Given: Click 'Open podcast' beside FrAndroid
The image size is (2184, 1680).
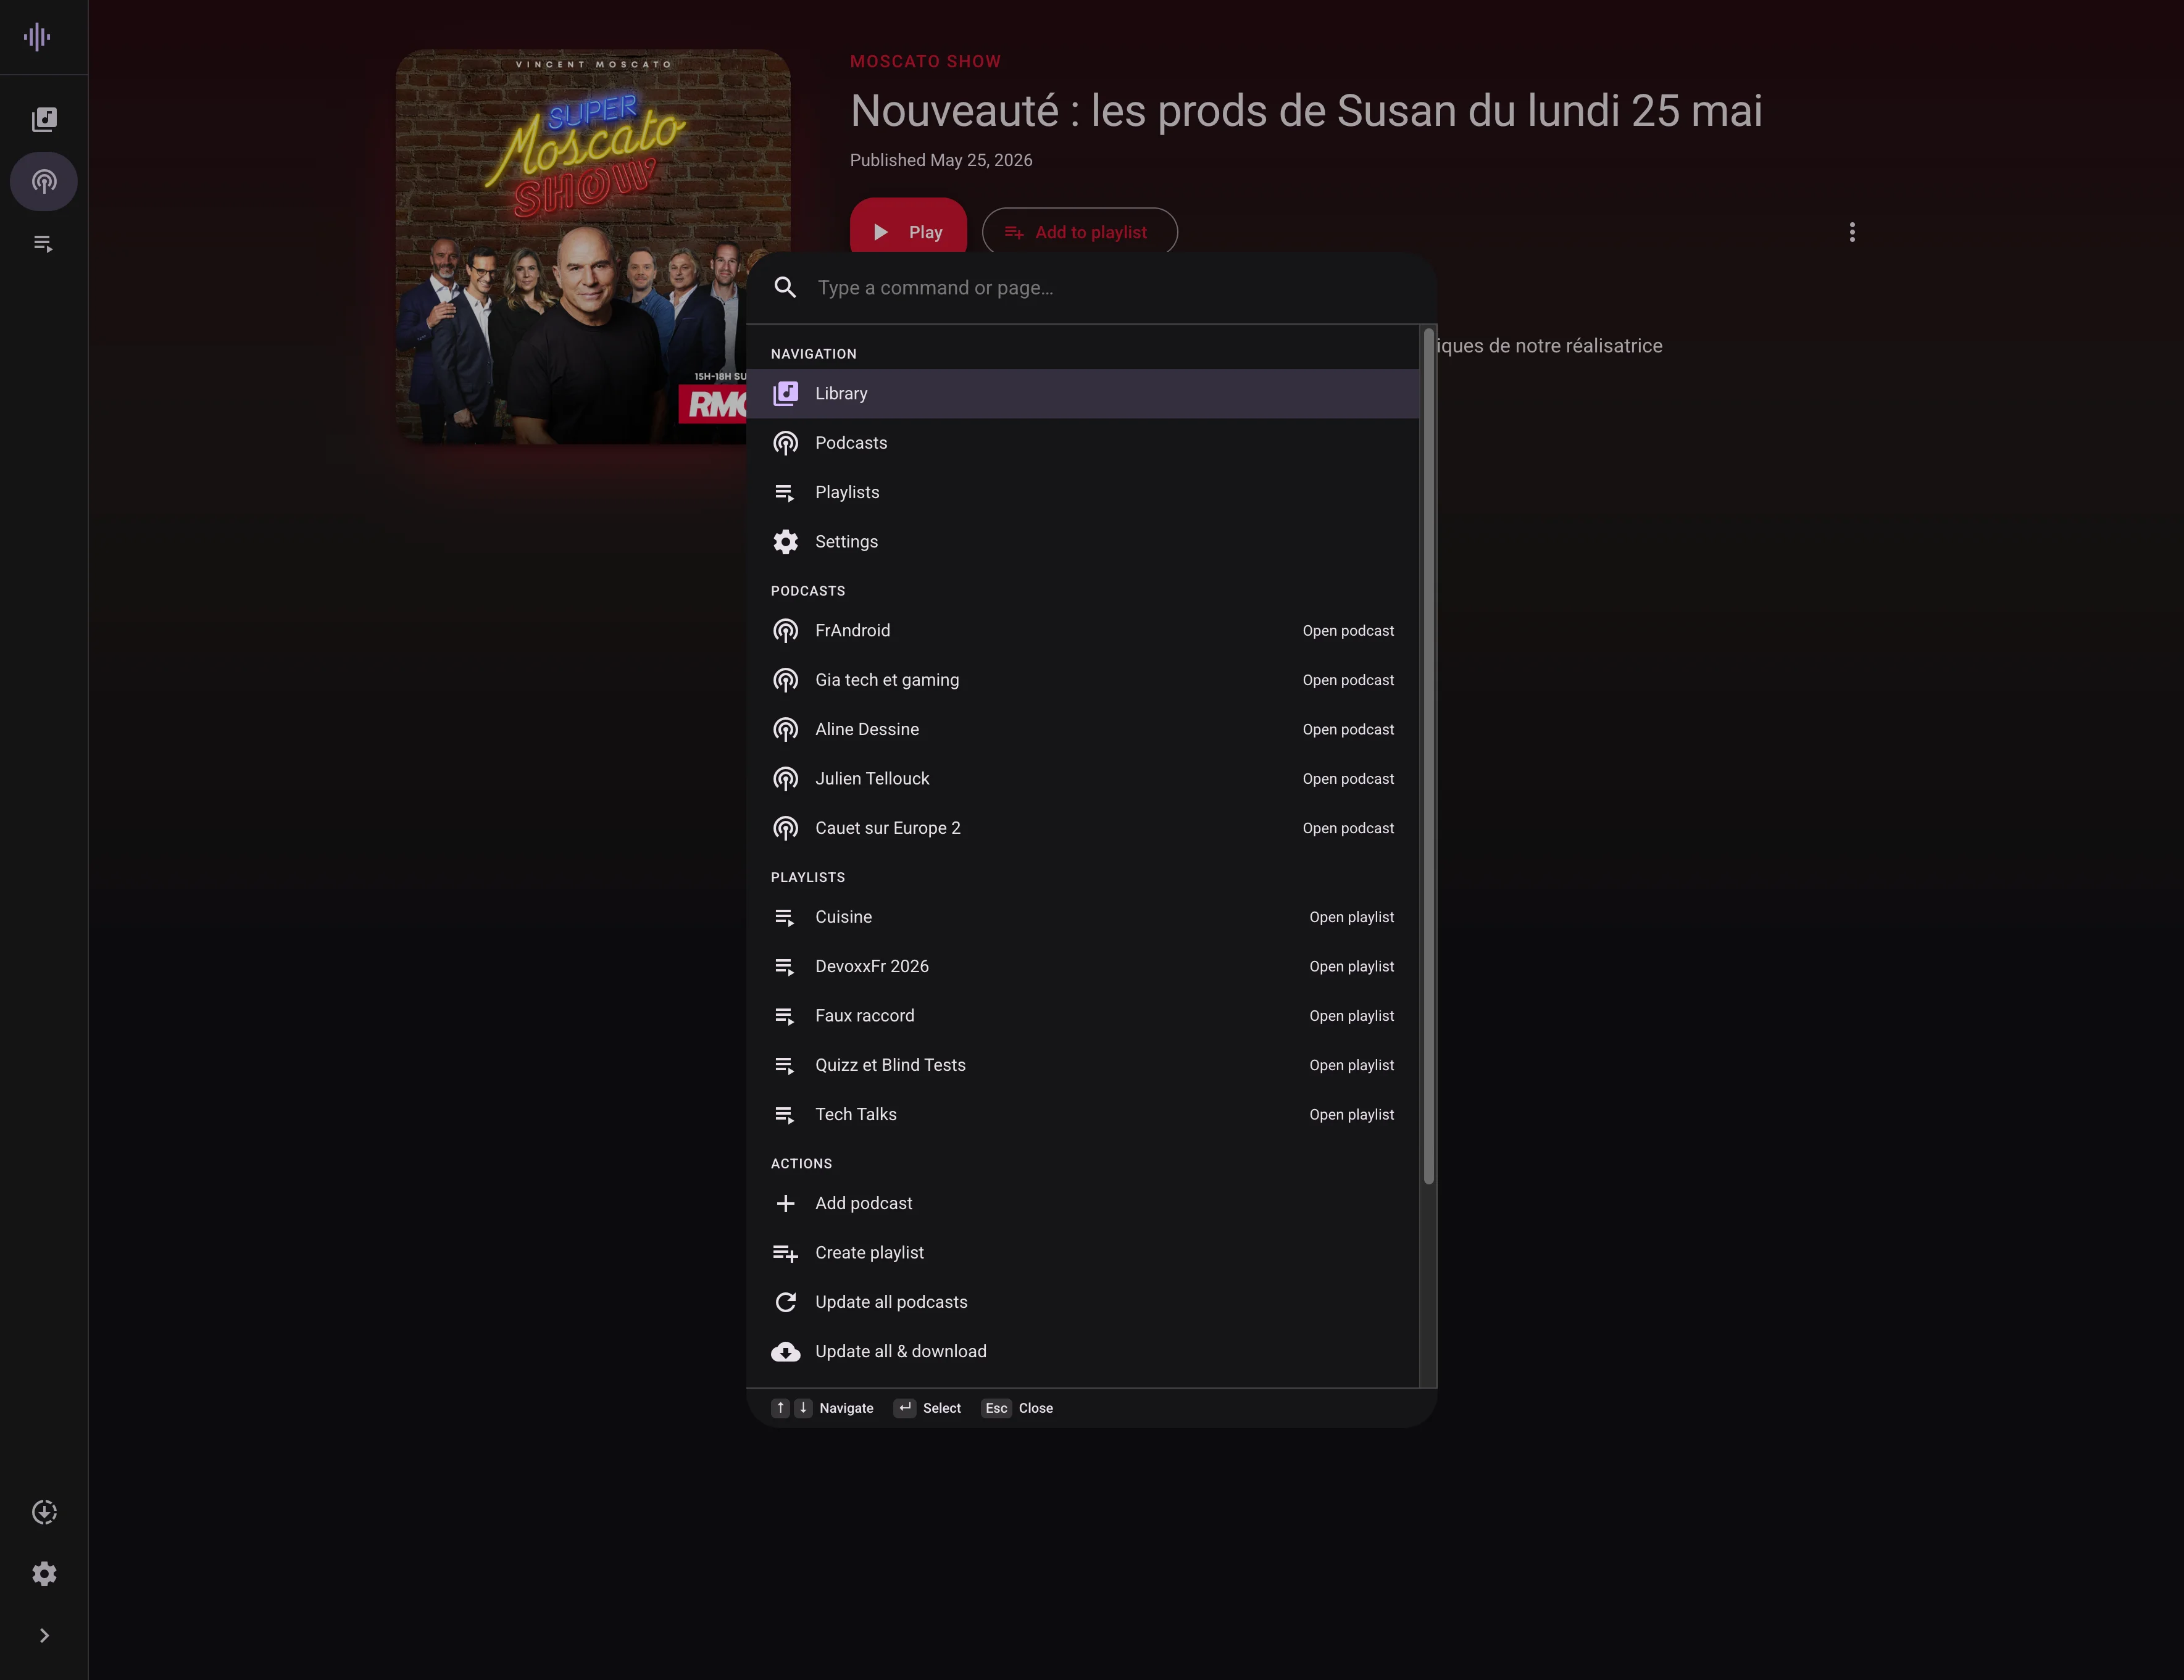Looking at the screenshot, I should [x=1348, y=631].
